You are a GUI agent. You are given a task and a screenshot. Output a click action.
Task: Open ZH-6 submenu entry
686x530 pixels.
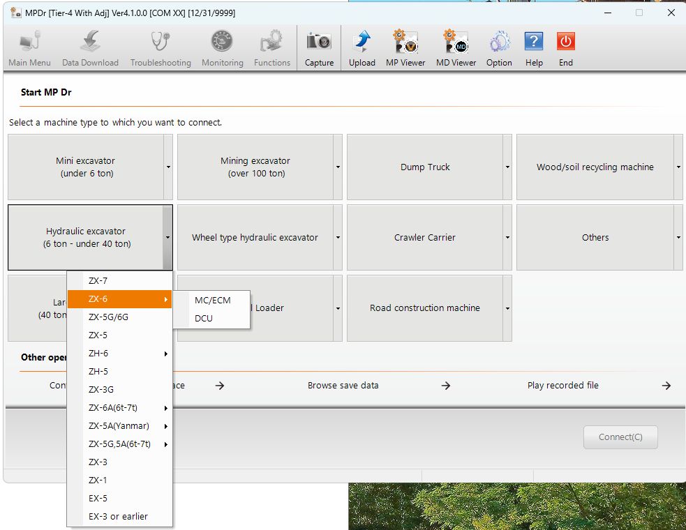tap(119, 354)
